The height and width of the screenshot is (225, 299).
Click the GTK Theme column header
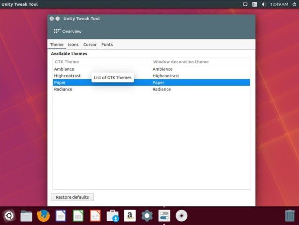coord(67,62)
